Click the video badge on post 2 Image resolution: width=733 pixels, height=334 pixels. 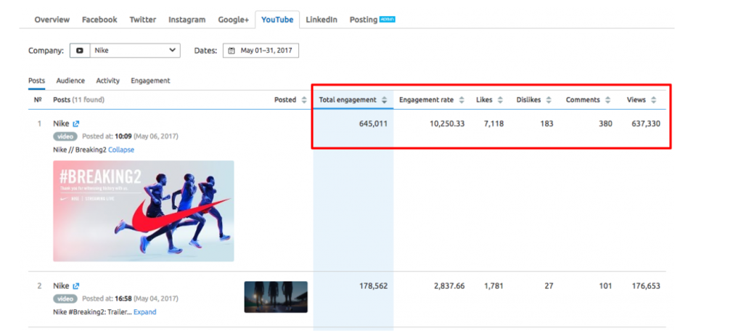65,298
